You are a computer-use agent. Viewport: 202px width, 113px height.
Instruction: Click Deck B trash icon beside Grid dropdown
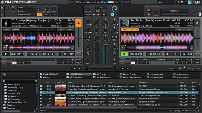point(191,60)
